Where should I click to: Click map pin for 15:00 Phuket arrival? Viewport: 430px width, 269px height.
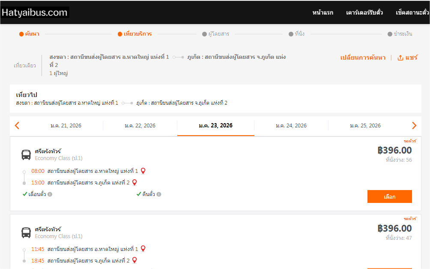click(x=134, y=182)
